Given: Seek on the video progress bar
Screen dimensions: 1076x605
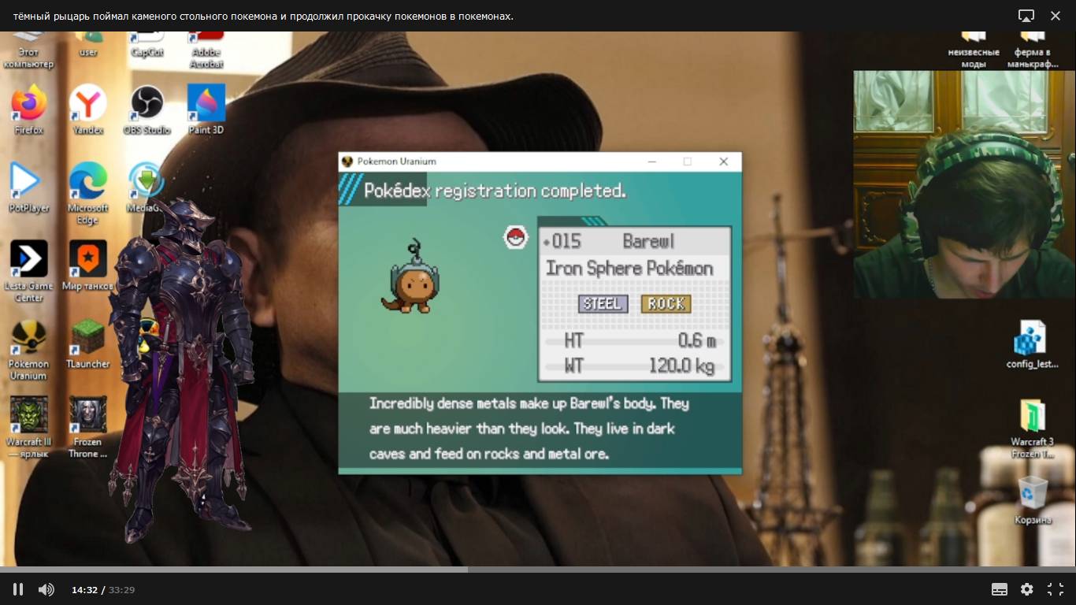Looking at the screenshot, I should tap(538, 569).
